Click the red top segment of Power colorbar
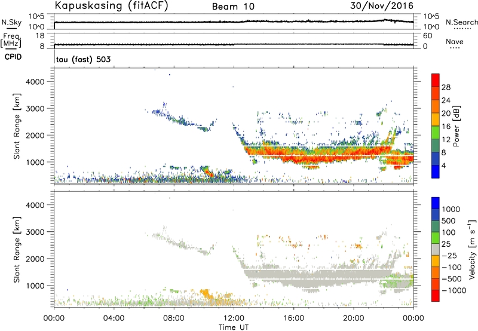 coord(436,80)
